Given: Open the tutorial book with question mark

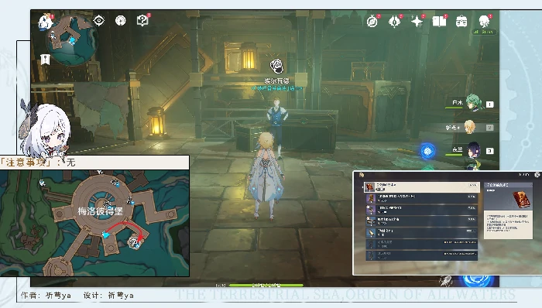Looking at the screenshot, I should point(142,21).
